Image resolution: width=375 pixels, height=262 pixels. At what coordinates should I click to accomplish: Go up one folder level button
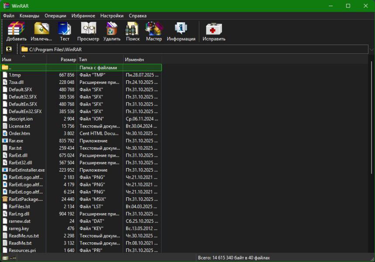[9, 49]
